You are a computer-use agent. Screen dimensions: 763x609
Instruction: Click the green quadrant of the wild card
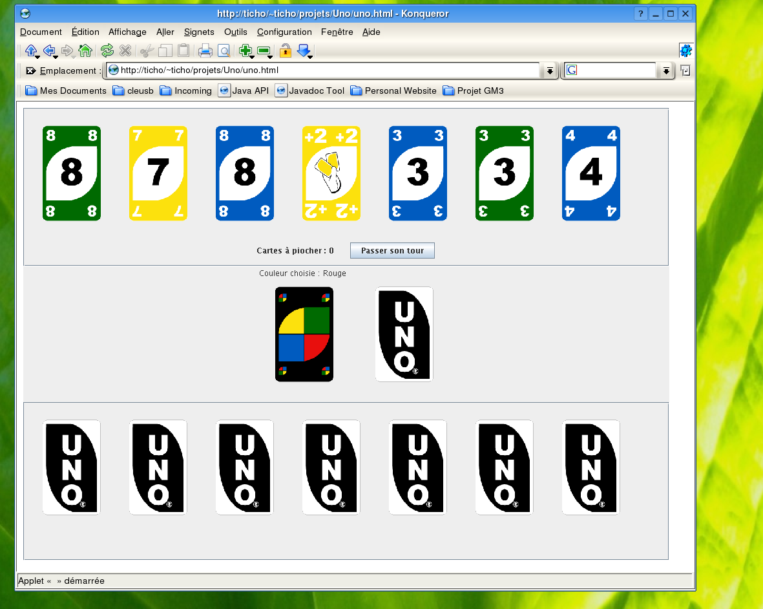click(x=317, y=321)
